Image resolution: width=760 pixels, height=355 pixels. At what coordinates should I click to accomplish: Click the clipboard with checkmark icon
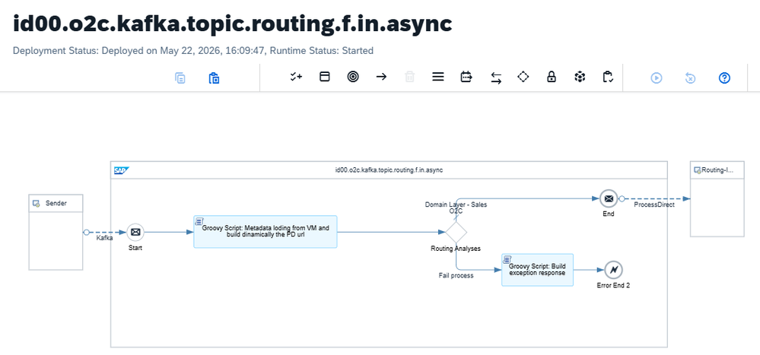[x=608, y=77]
